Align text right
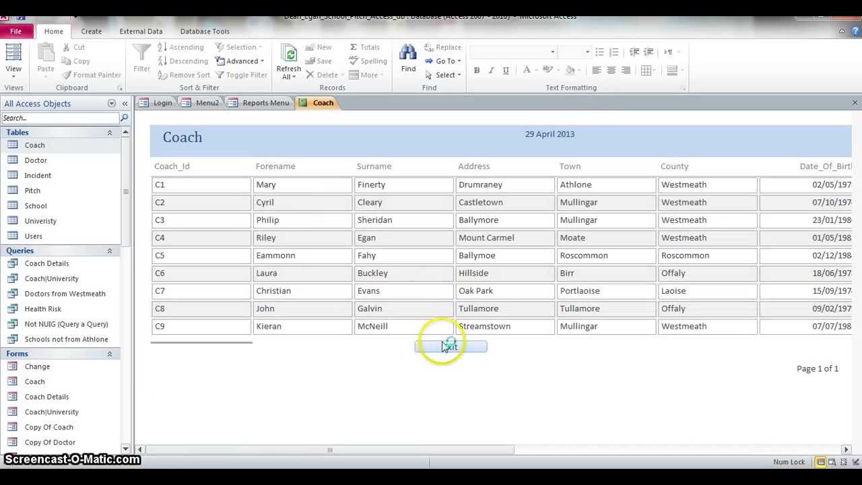The width and height of the screenshot is (862, 485). [x=626, y=70]
